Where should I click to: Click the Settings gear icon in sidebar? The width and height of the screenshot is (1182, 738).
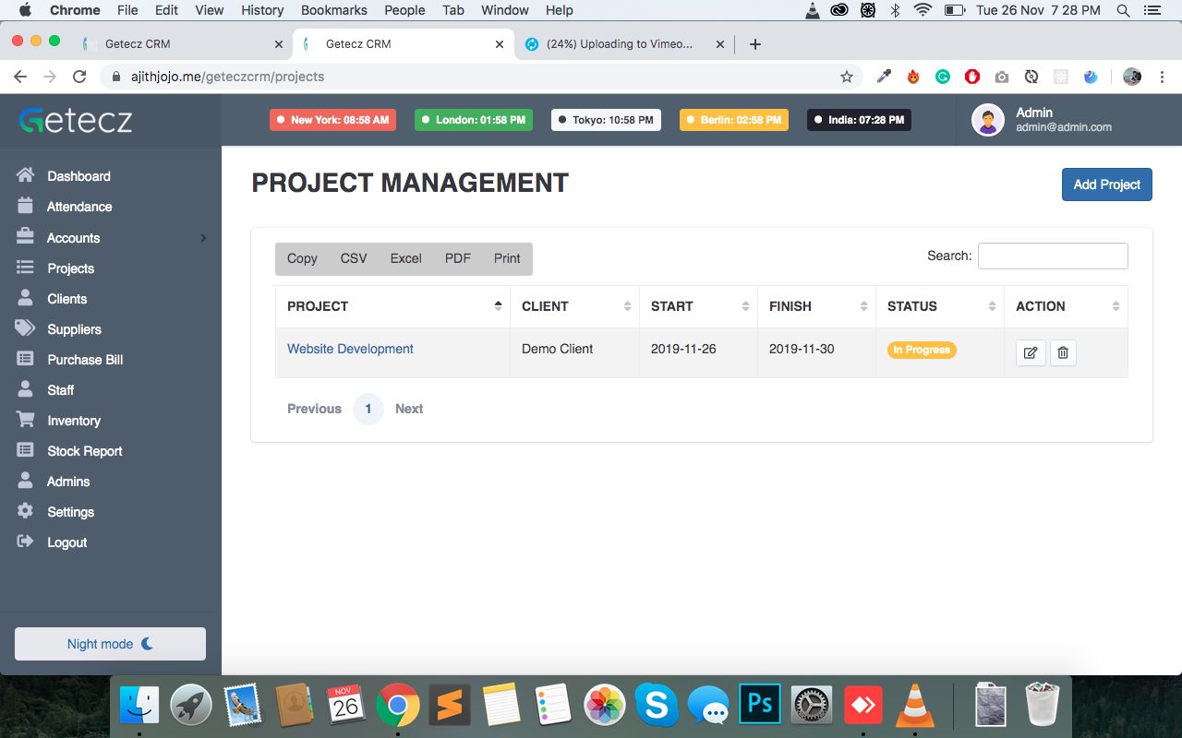coord(26,511)
